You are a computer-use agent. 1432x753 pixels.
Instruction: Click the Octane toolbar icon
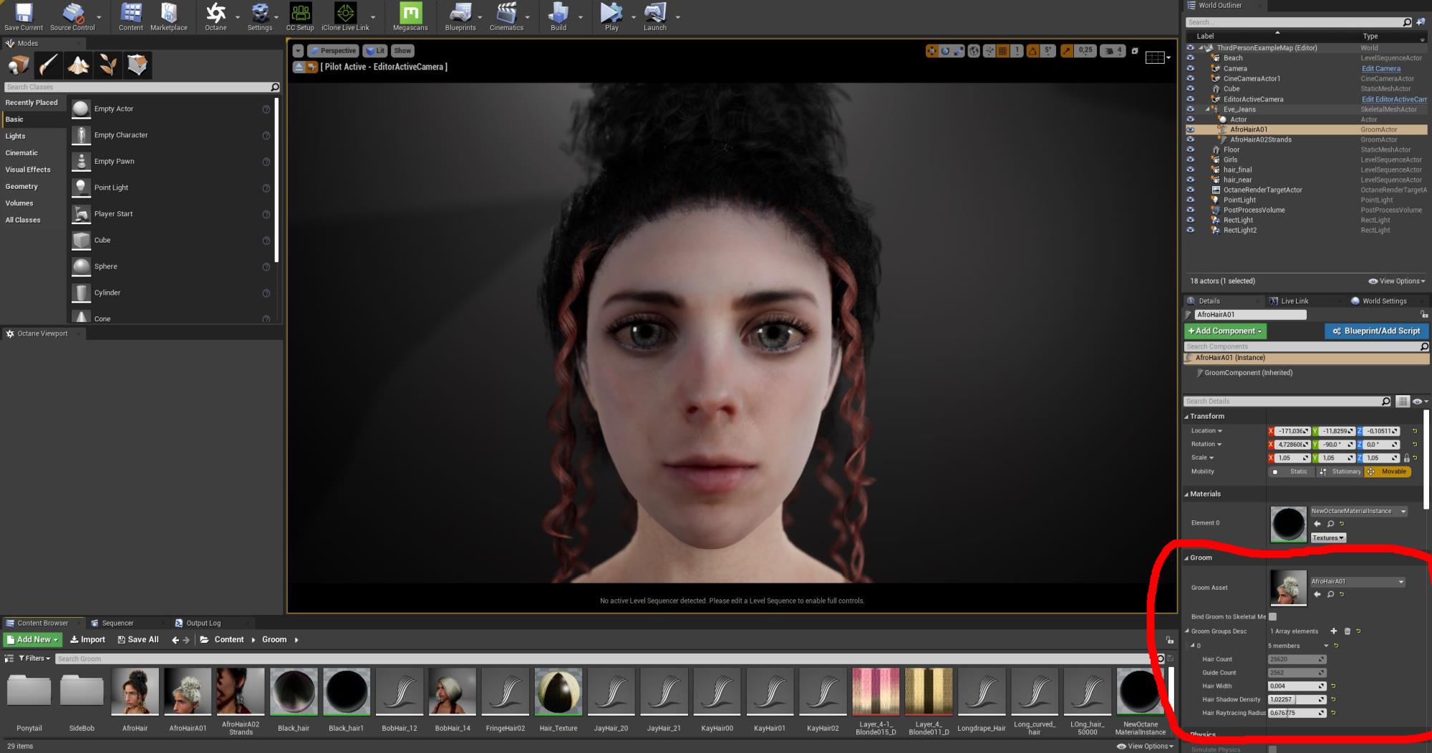pyautogui.click(x=216, y=16)
